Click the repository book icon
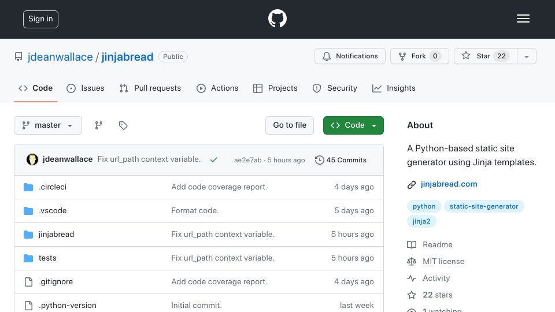Screen dimensions: 555x312 pyautogui.click(x=18, y=57)
